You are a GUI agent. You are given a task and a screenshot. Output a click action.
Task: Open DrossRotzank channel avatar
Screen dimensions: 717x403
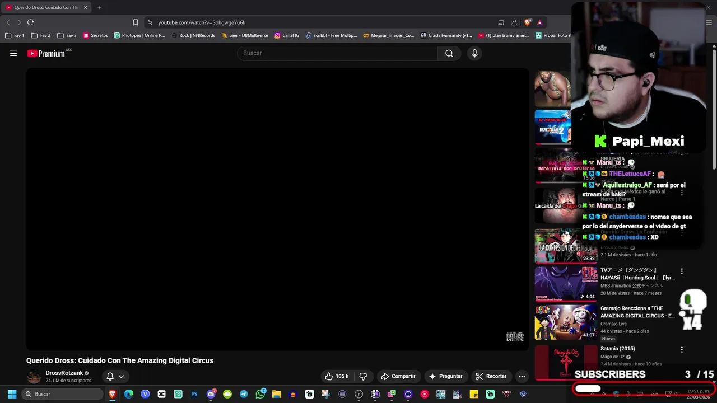point(34,377)
